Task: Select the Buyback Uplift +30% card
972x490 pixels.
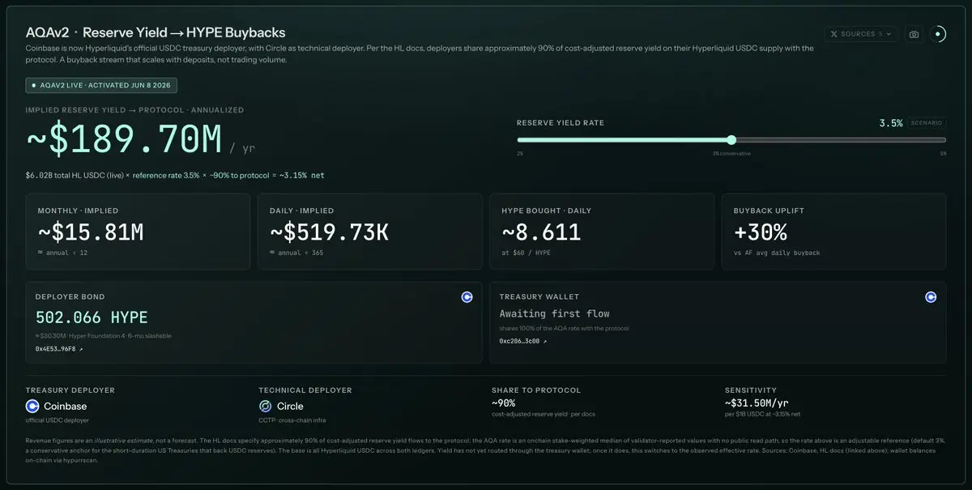Action: coord(833,232)
